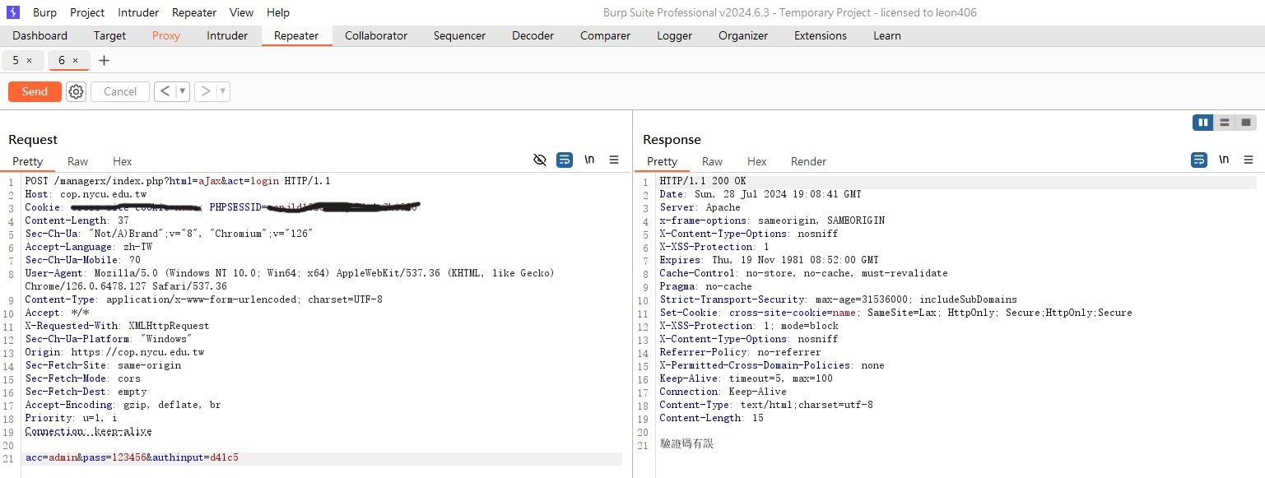Switch Response view to Raw

712,161
